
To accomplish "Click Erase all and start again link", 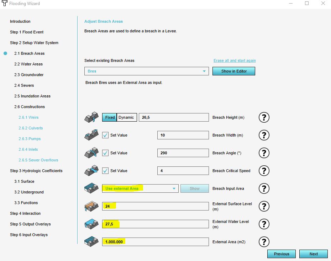I will (x=234, y=60).
